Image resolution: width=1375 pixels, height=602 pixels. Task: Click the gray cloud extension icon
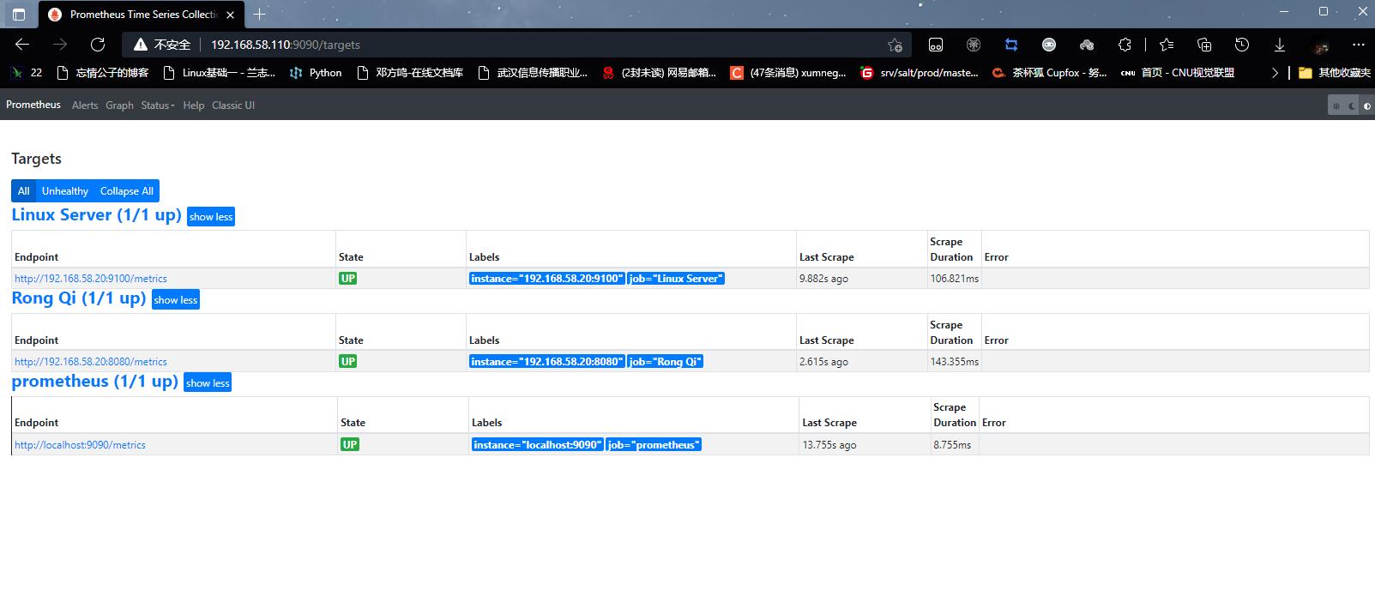[1087, 45]
